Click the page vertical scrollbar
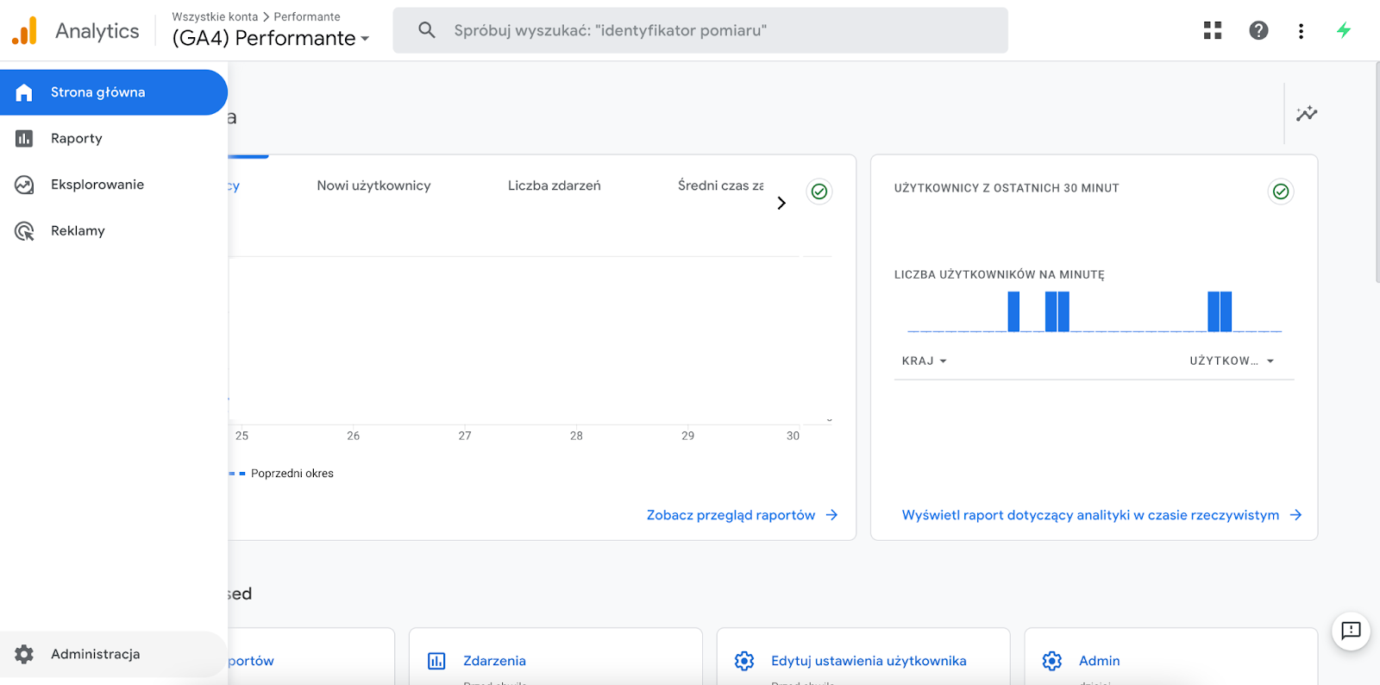 coord(1377,173)
